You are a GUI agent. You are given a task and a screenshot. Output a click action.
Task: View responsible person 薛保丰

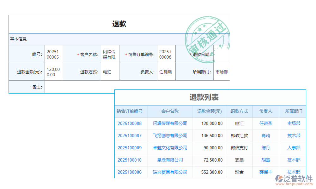(266, 172)
